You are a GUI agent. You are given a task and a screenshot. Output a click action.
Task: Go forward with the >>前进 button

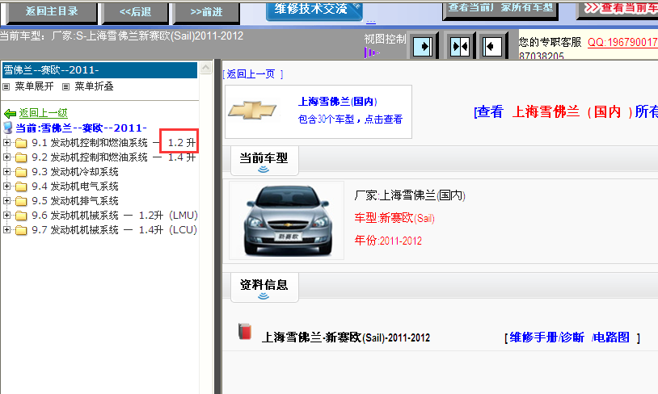(206, 12)
